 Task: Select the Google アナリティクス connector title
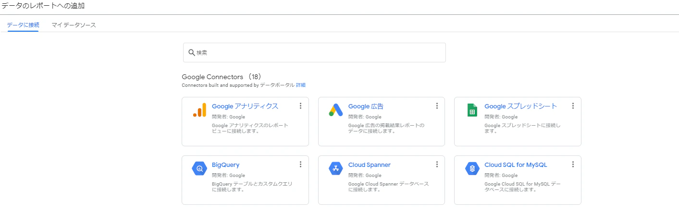pos(245,106)
